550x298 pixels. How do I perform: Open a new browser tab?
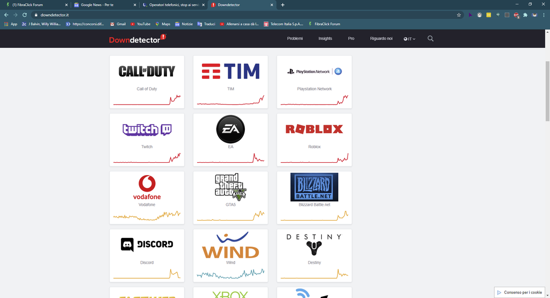283,5
